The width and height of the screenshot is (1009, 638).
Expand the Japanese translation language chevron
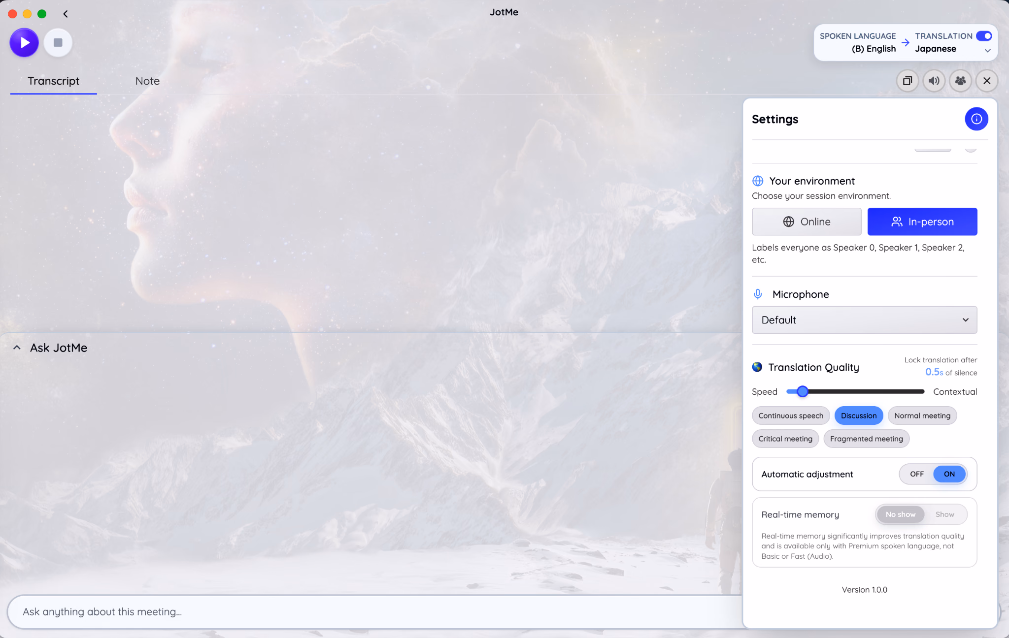(987, 50)
